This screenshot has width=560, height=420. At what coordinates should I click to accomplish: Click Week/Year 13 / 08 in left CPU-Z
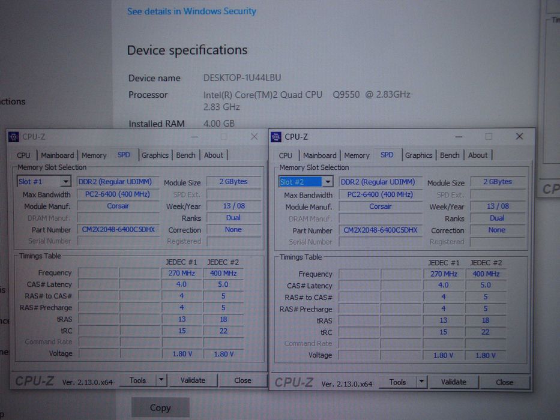(233, 206)
